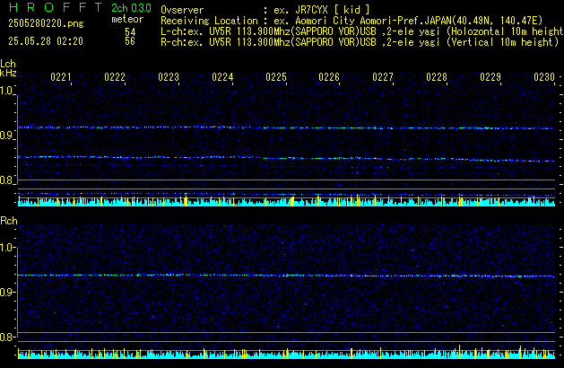The height and width of the screenshot is (368, 564).
Task: Click the Lch channel label
Action: tap(8, 64)
